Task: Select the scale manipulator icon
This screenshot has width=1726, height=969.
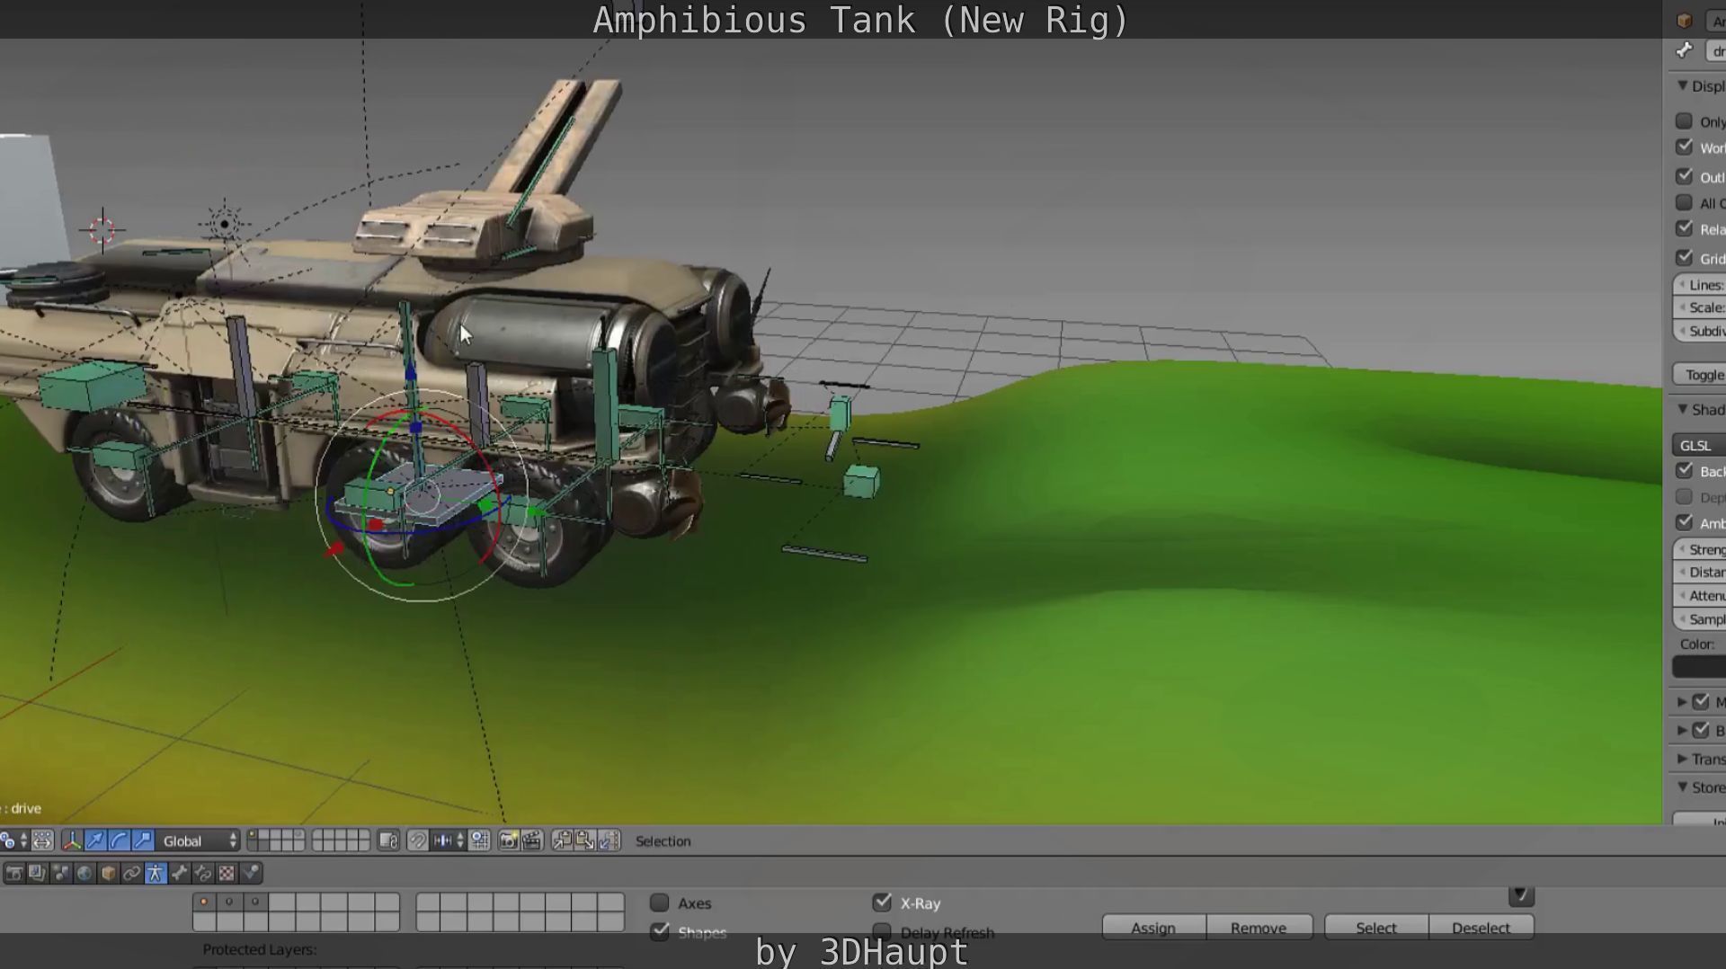Action: [x=142, y=841]
